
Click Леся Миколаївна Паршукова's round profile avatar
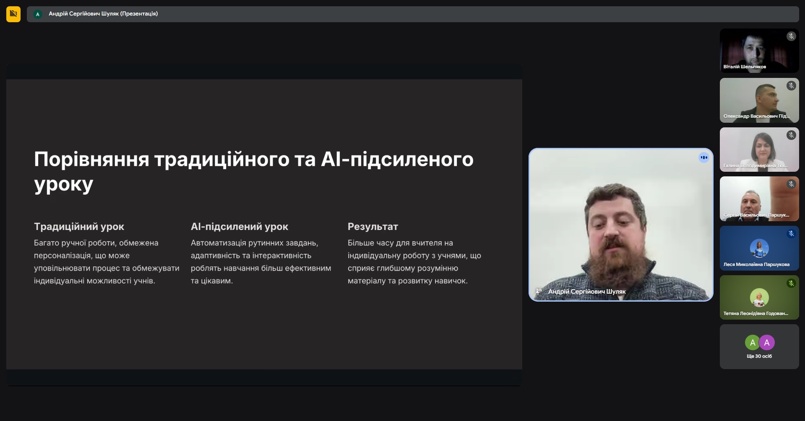(x=759, y=248)
